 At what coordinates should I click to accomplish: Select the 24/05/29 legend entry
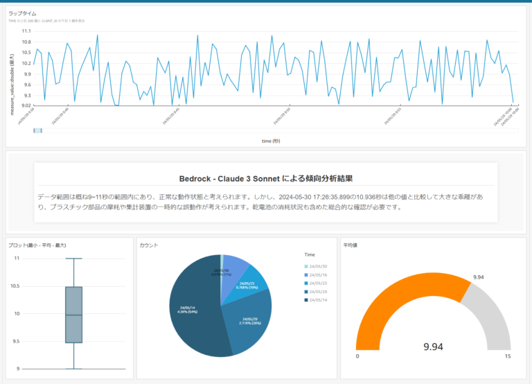[316, 292]
